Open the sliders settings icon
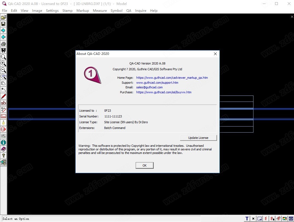294x222 pixels. (x=3, y=136)
